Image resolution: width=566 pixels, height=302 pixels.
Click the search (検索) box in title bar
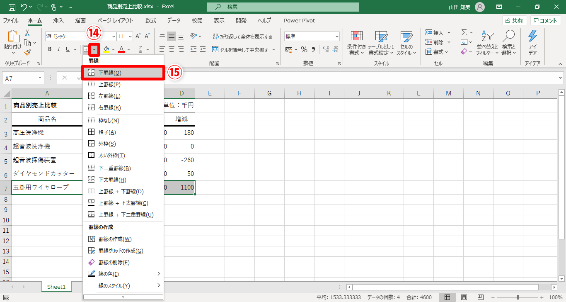[x=283, y=7]
